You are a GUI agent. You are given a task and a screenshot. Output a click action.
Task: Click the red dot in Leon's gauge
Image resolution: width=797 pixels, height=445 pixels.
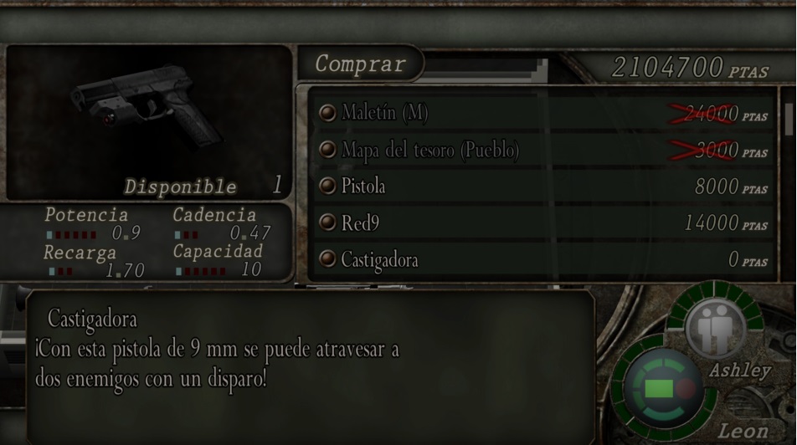[x=686, y=389]
